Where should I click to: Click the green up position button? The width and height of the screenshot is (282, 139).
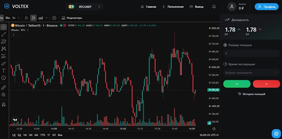237,84
